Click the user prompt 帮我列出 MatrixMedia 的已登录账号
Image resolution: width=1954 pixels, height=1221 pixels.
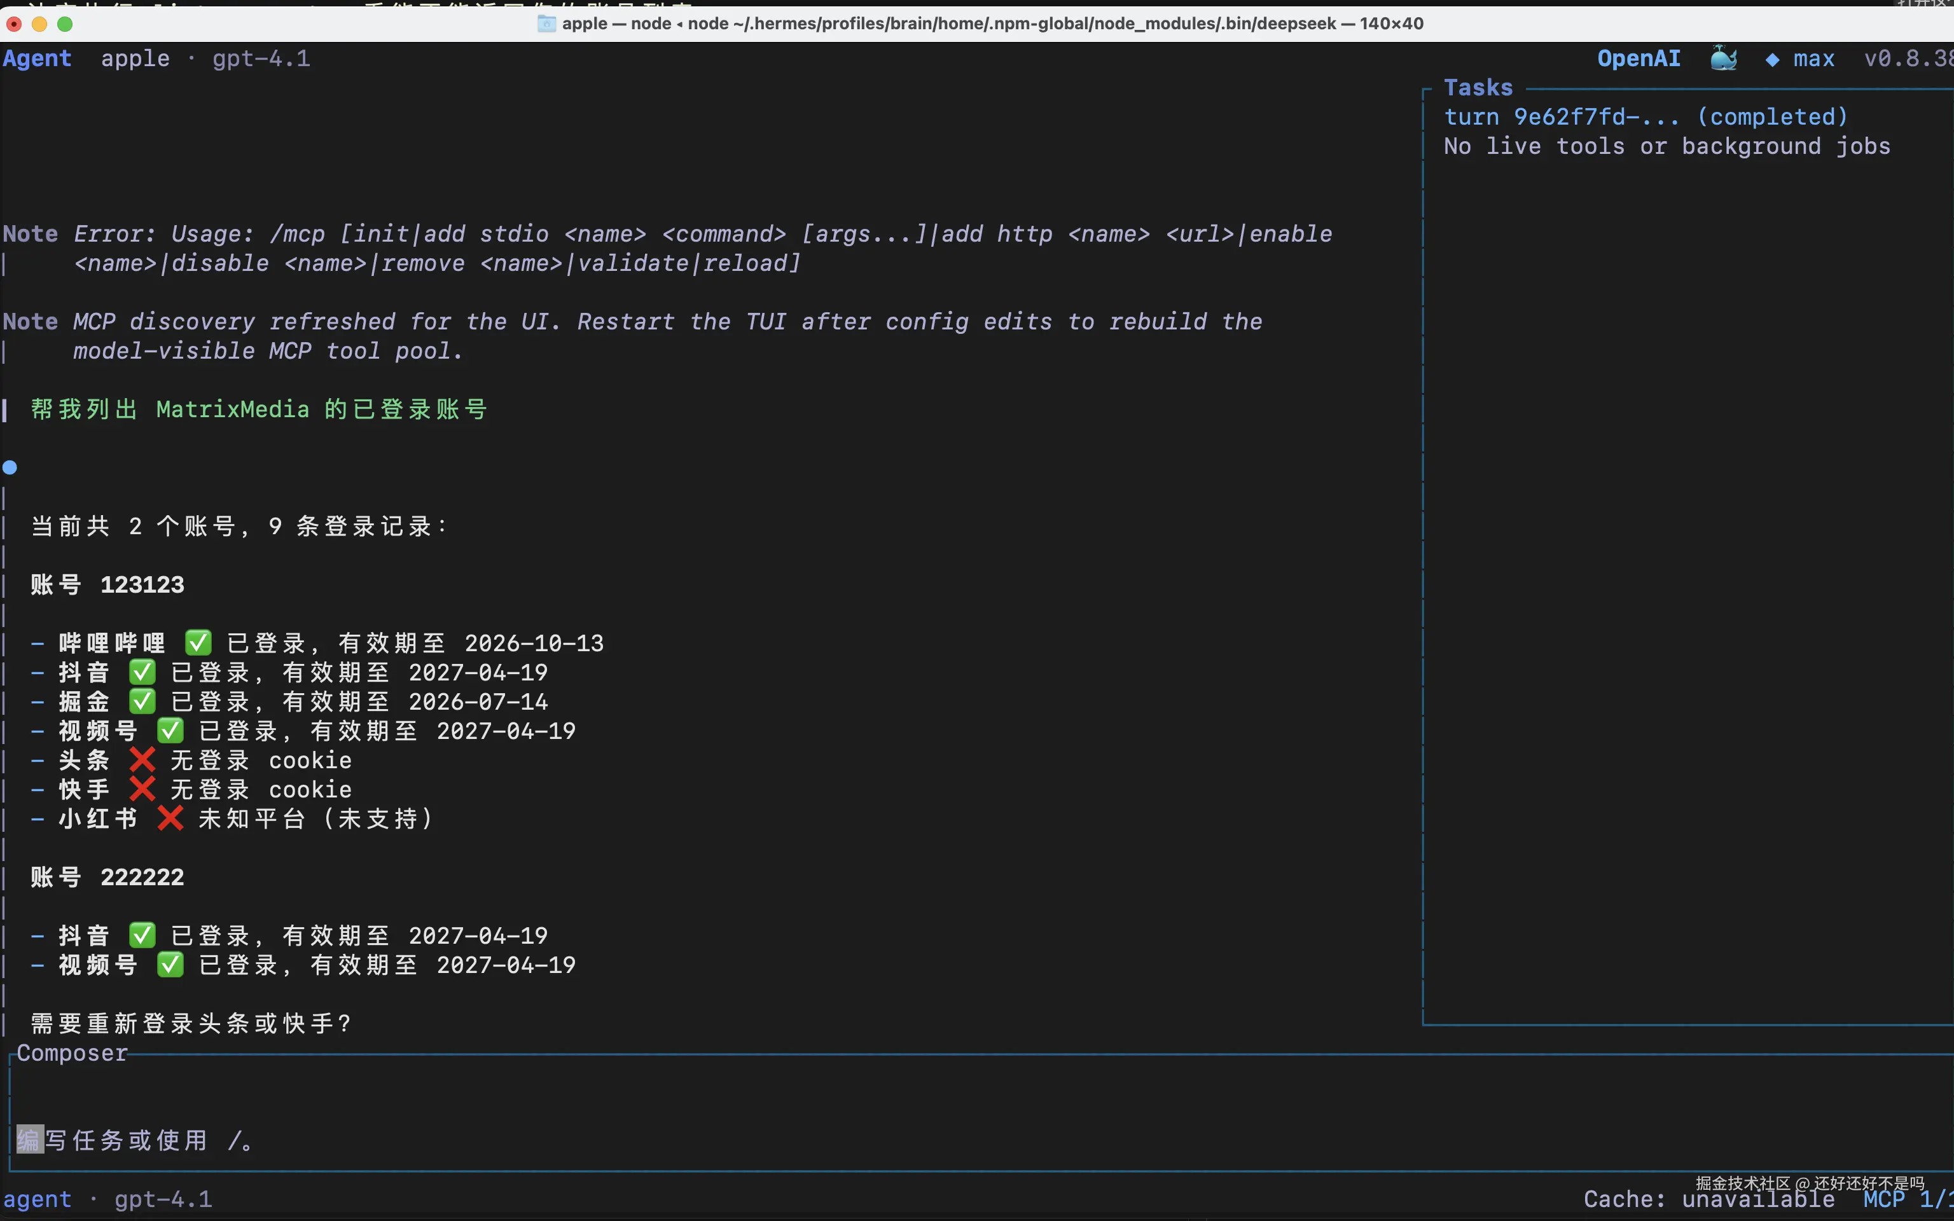click(x=258, y=410)
